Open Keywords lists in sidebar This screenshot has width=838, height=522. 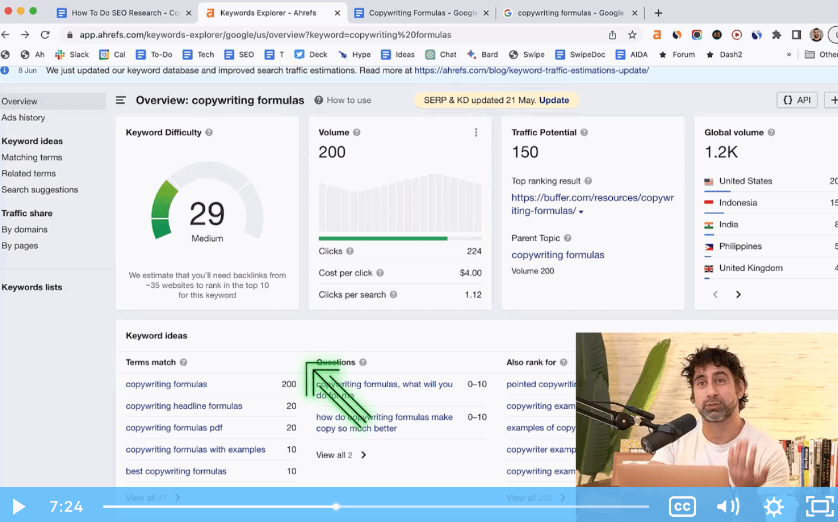(x=32, y=287)
